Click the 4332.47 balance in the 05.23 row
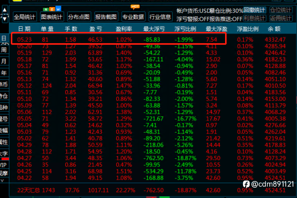This screenshot has height=198, width=297. click(275, 40)
